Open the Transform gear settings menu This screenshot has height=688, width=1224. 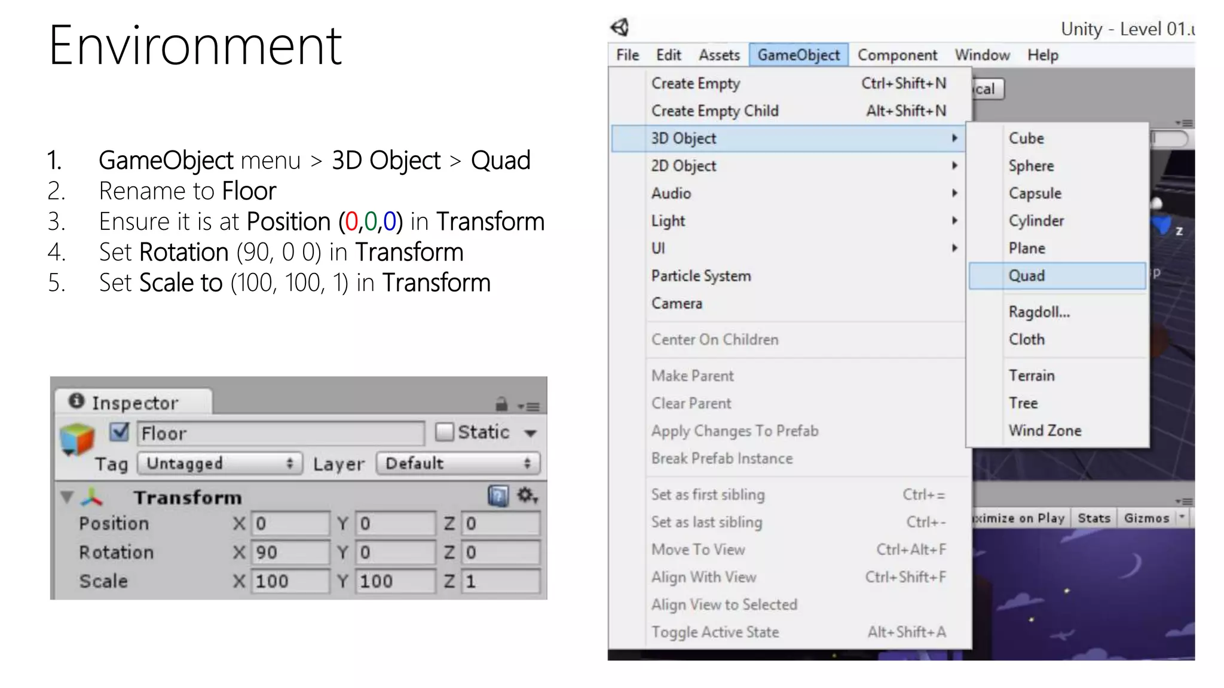pyautogui.click(x=528, y=496)
